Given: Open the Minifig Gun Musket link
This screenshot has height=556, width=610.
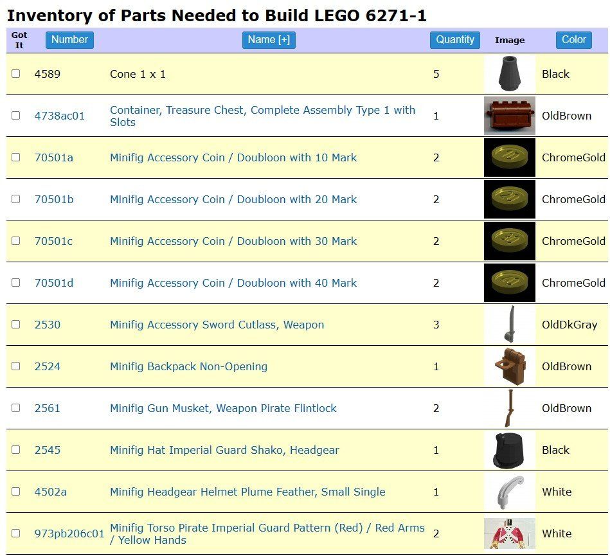Looking at the screenshot, I should pos(223,408).
